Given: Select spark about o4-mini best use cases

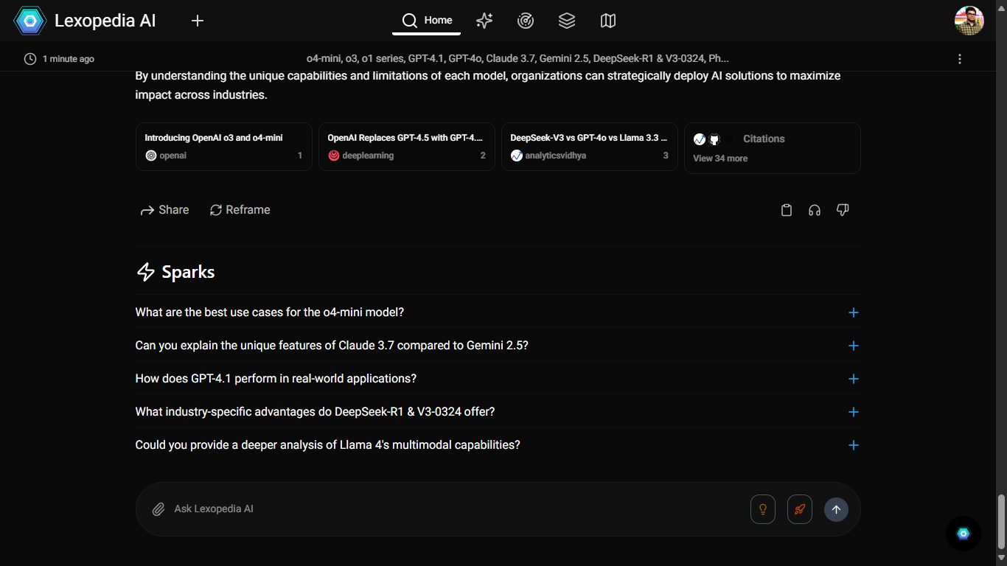Looking at the screenshot, I should click(270, 312).
